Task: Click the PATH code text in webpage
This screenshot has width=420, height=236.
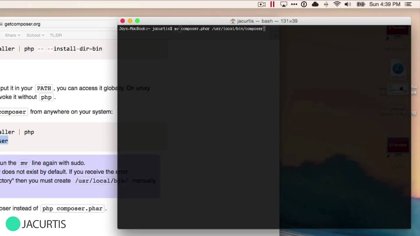Action: point(44,88)
